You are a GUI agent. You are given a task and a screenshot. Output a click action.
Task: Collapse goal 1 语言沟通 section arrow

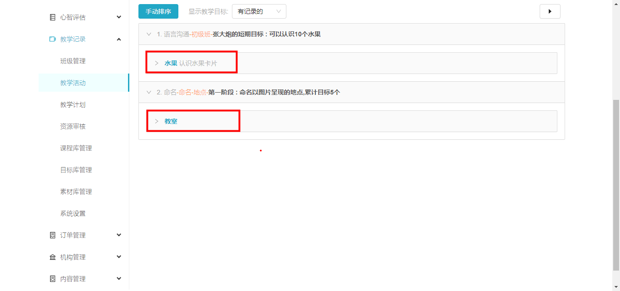[x=149, y=34]
